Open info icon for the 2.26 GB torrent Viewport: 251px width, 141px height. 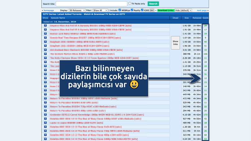point(45,58)
